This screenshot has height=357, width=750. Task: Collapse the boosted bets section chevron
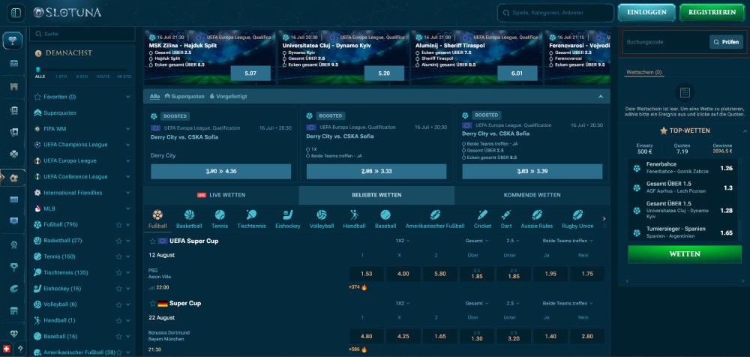click(x=601, y=97)
